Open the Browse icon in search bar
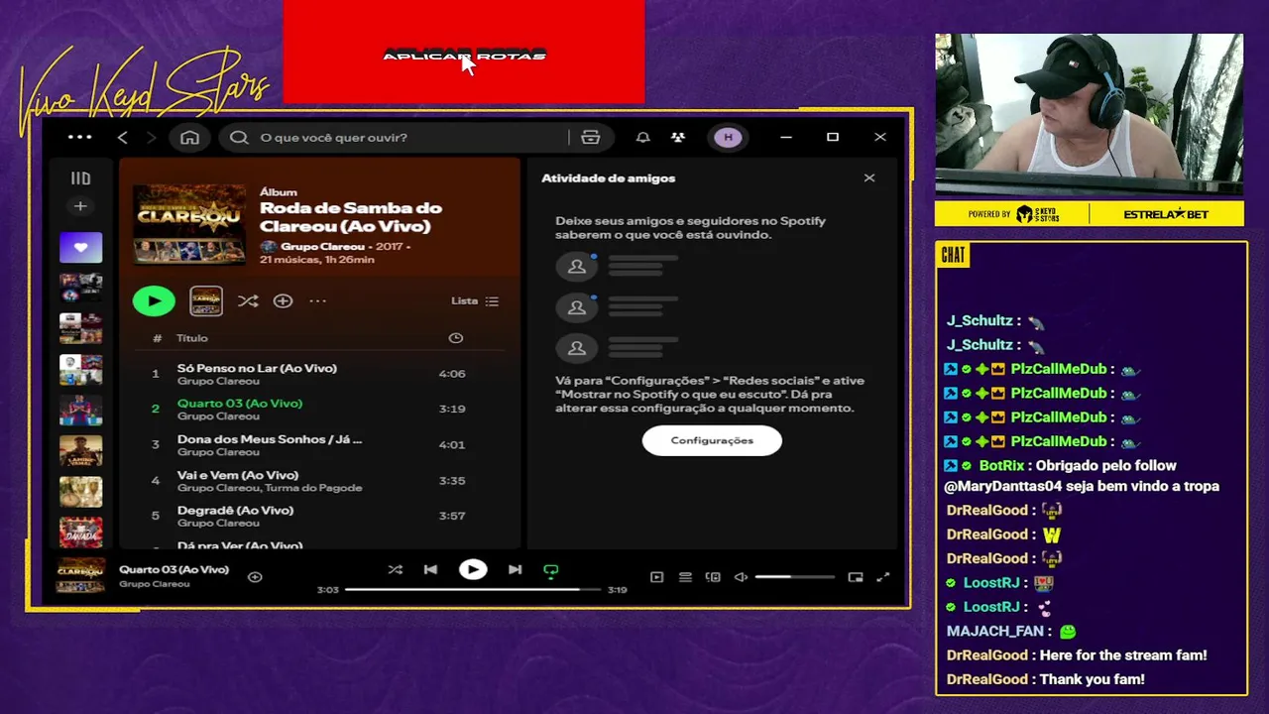 (x=591, y=138)
